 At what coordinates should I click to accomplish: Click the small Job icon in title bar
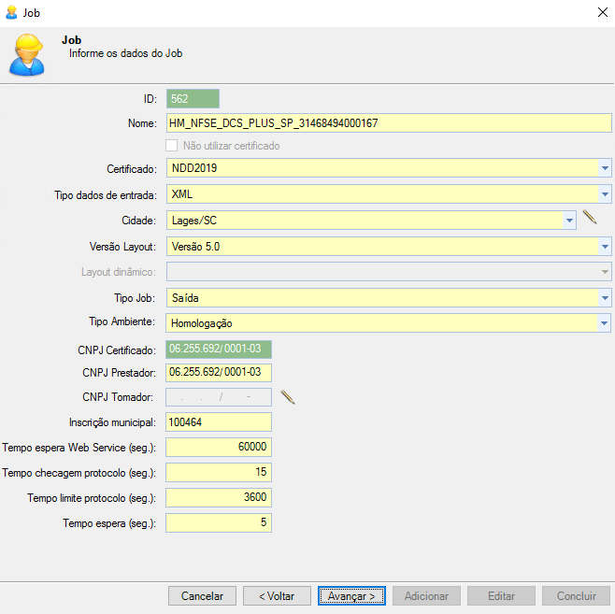click(11, 13)
